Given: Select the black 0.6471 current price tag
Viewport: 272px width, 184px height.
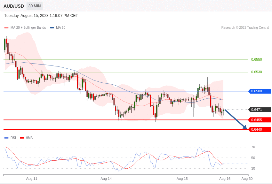Looking at the screenshot, I should point(260,110).
